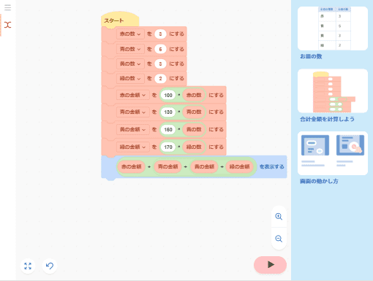373x281 pixels.
Task: Click the 合計金額を計算しよう link text
Action: 327,119
